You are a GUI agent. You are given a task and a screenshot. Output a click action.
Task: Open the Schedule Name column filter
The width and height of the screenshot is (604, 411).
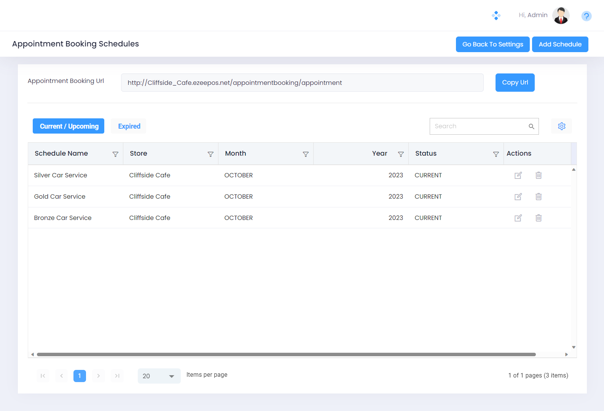115,154
